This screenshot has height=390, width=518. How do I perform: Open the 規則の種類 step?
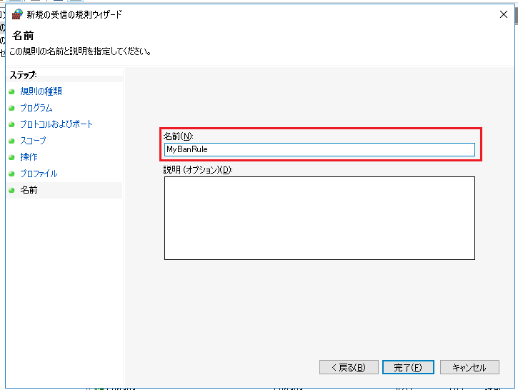point(41,91)
